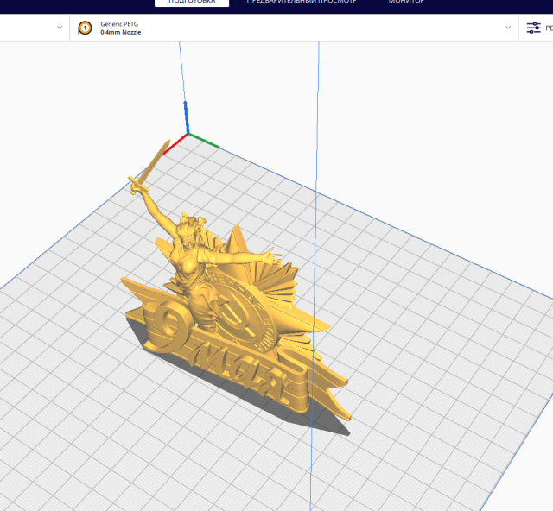This screenshot has height=511, width=553.
Task: Click the blue Z axis marker
Action: [x=185, y=117]
